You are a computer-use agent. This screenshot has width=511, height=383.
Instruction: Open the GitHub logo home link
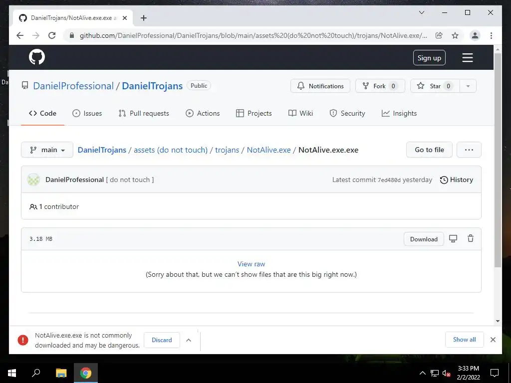(37, 57)
